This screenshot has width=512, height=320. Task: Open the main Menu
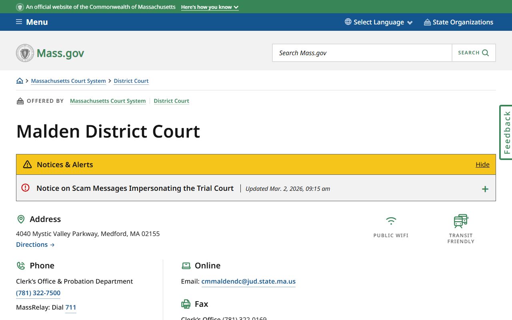coord(32,22)
